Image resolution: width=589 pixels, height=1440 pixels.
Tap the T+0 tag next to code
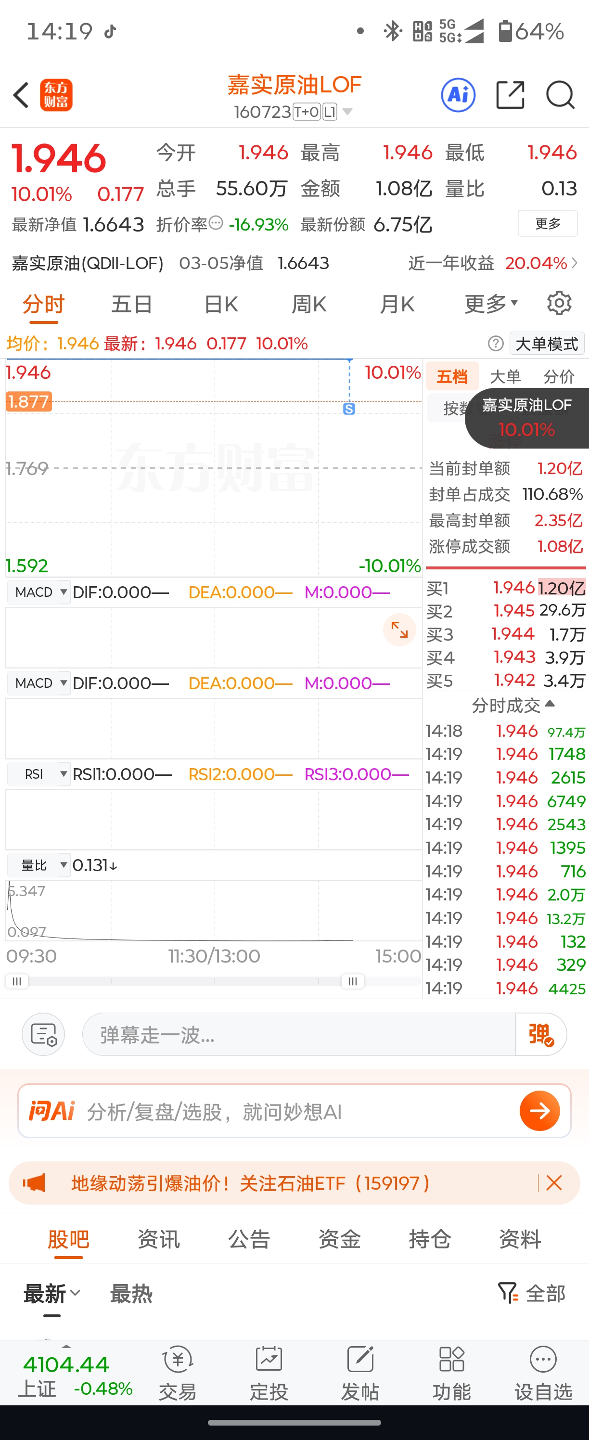(x=307, y=112)
